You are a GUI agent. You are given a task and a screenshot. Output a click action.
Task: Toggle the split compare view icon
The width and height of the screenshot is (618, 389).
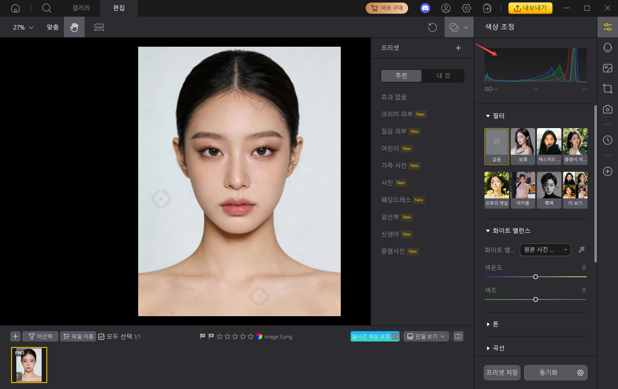click(458, 336)
